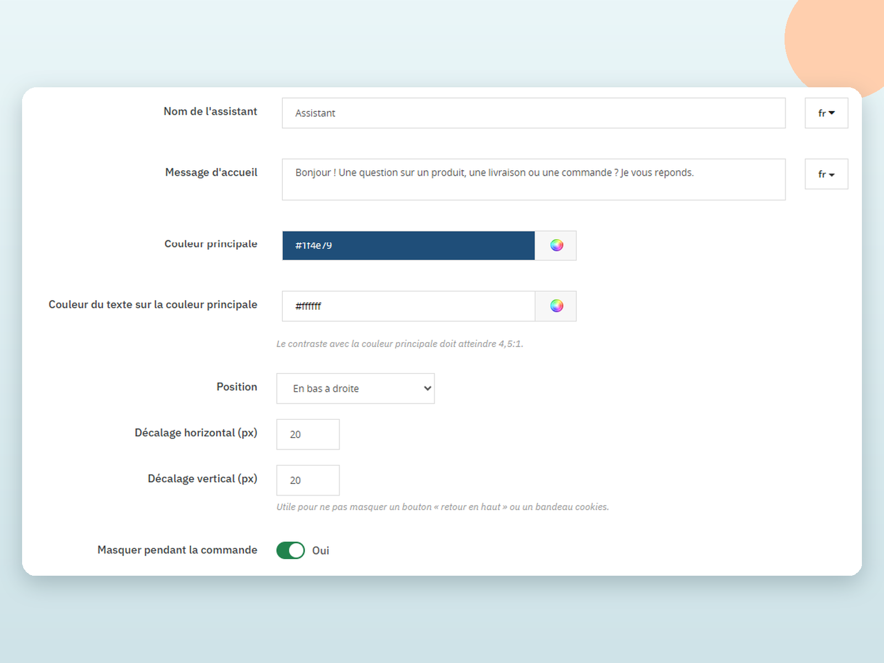Click the Décalage vertical (px) label

[202, 478]
